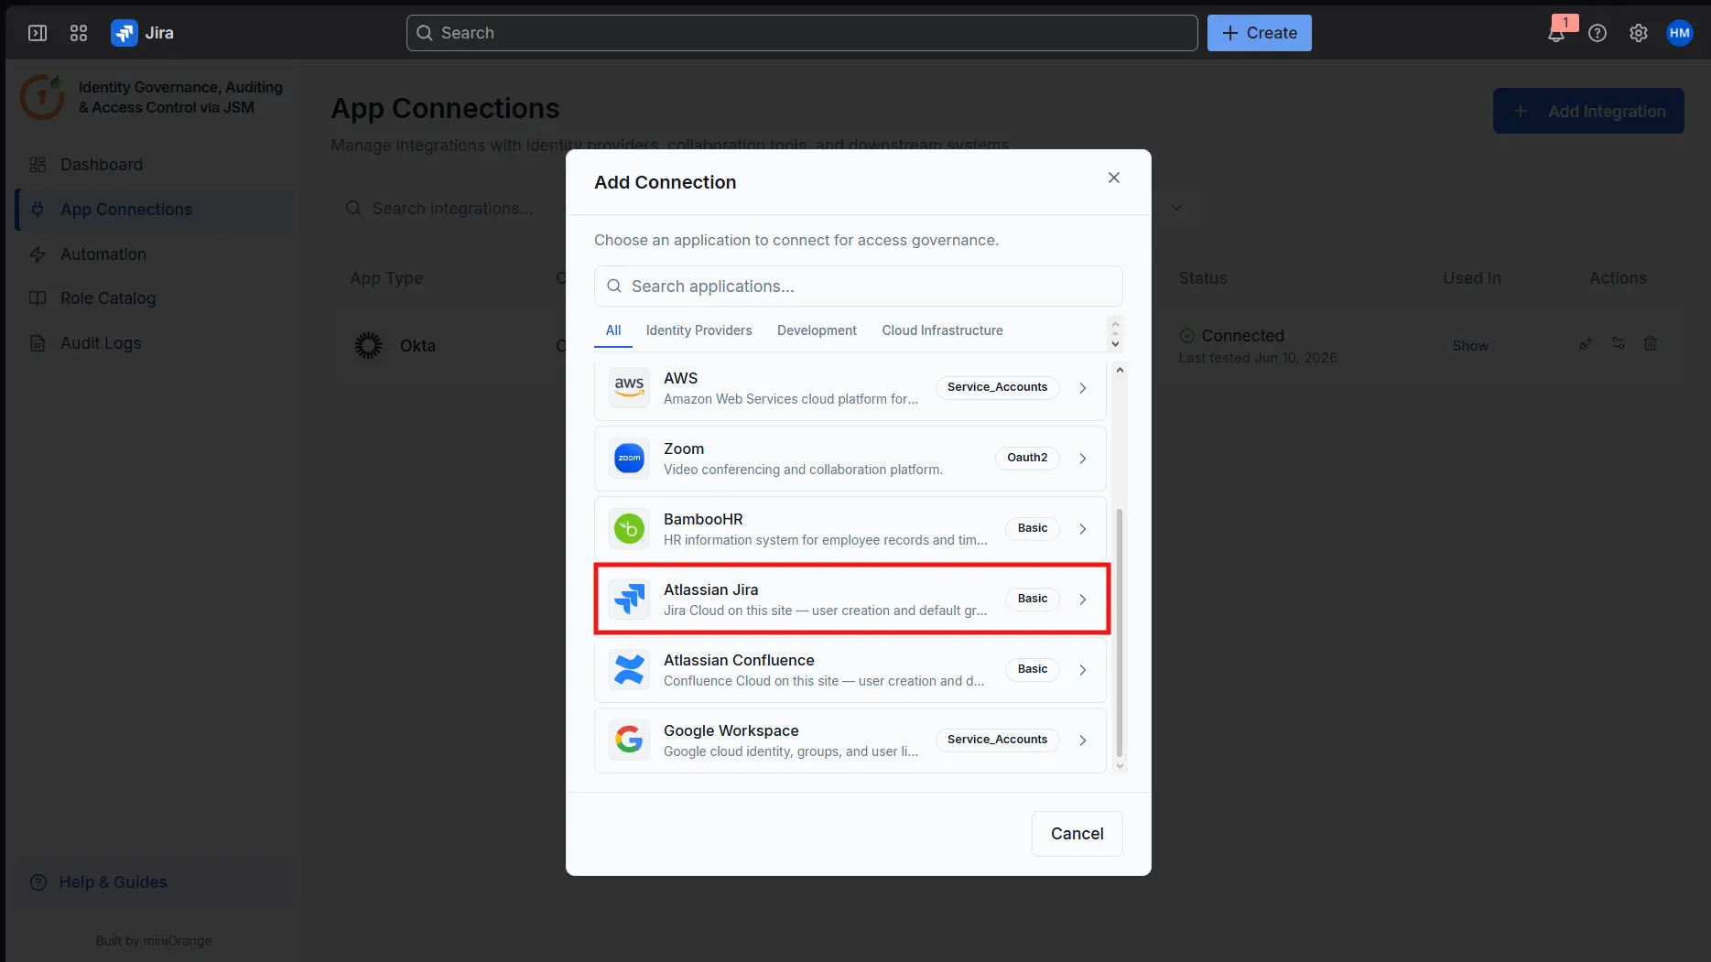Click the Show link for Okta
This screenshot has height=962, width=1711.
(x=1470, y=346)
